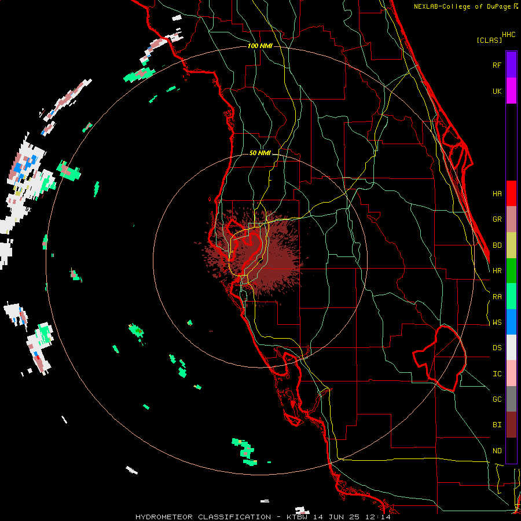
Task: Click the DS legend label
Action: coord(497,348)
